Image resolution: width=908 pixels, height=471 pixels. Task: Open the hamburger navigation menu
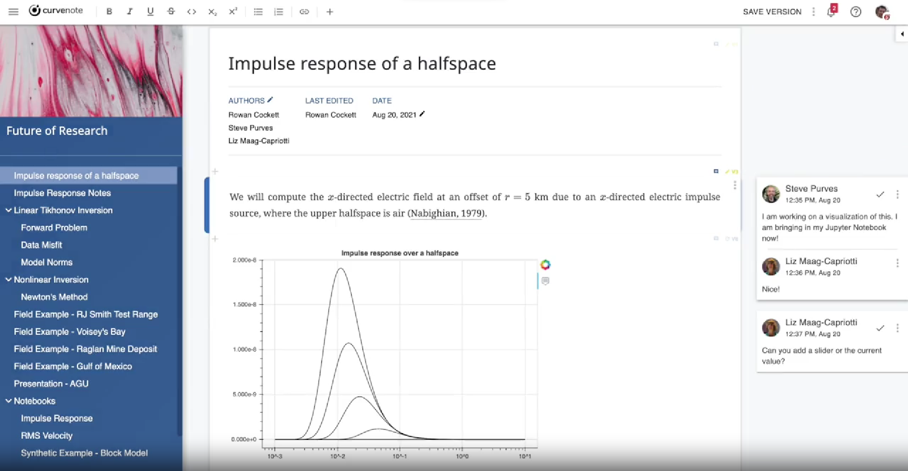[x=13, y=12]
